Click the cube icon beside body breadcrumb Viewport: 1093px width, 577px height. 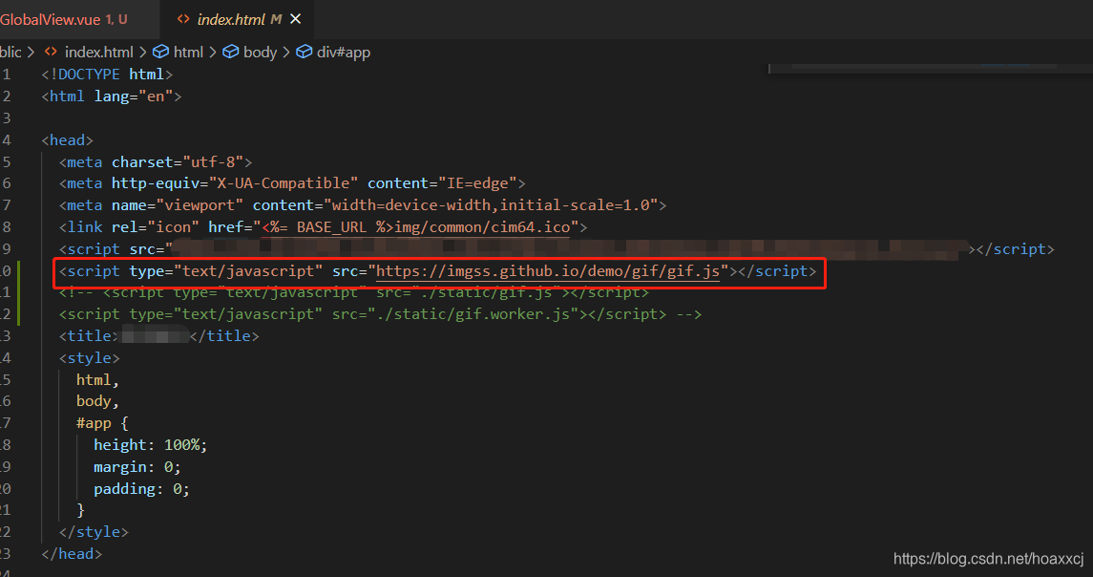coord(231,53)
